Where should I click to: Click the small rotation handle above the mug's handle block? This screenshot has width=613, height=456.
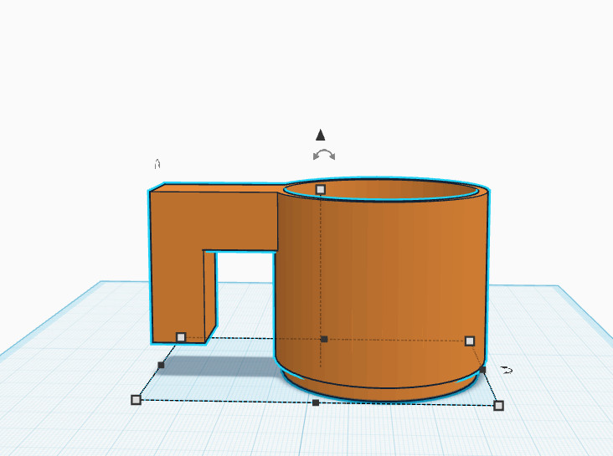(157, 164)
